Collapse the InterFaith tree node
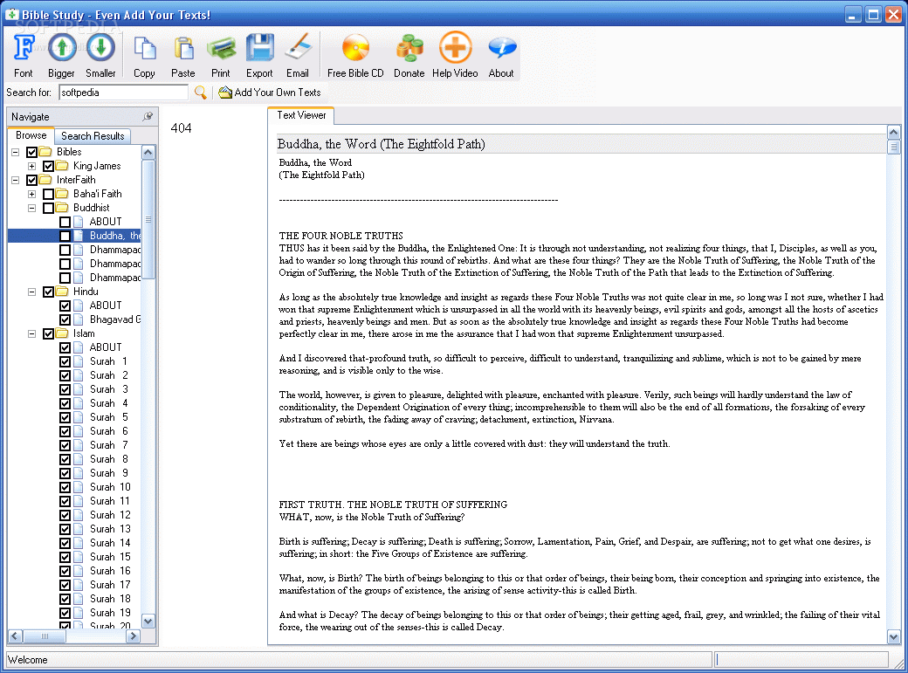 click(16, 180)
